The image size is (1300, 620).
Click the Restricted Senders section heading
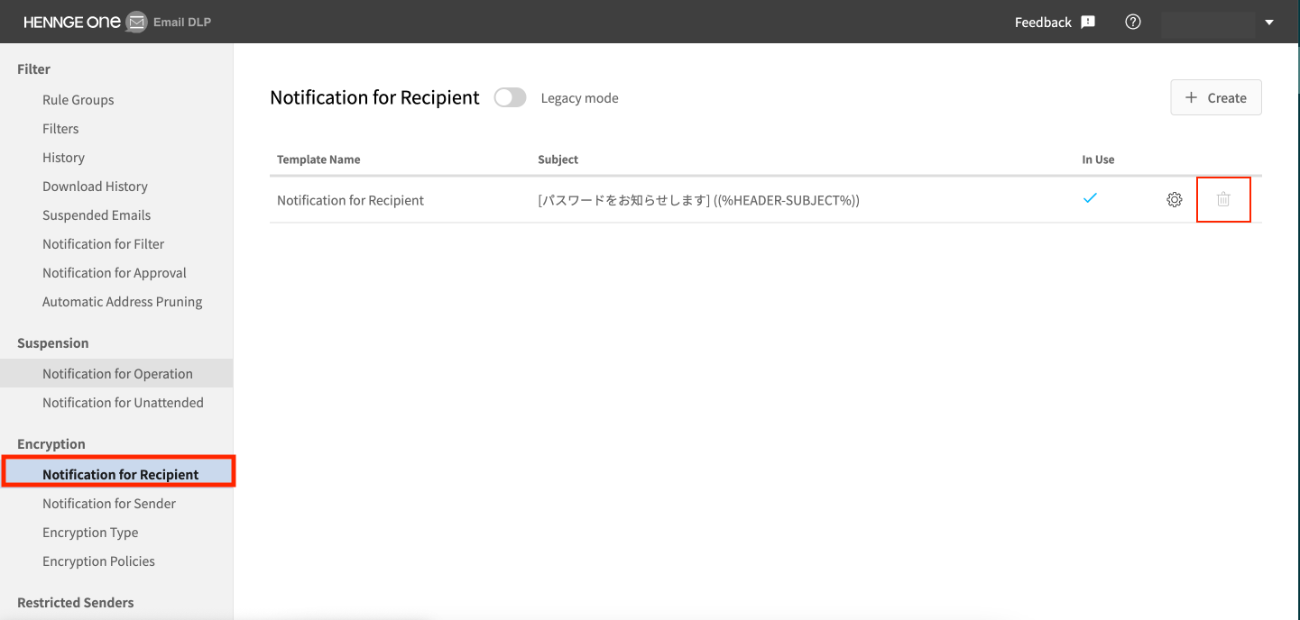pos(76,602)
